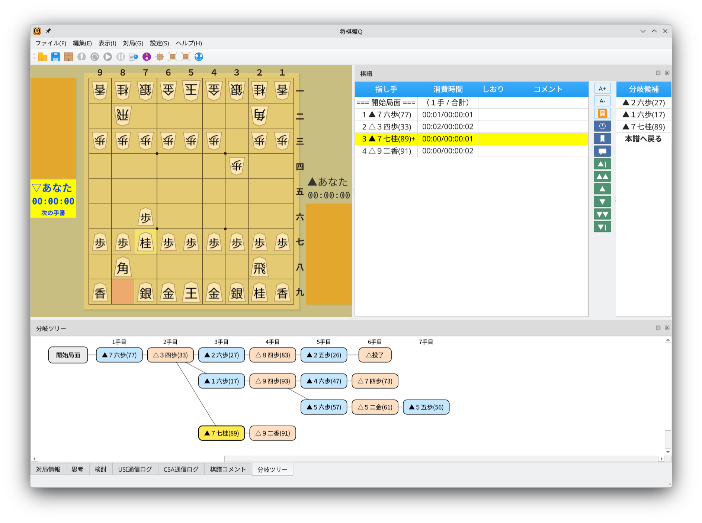Open the ファイル(F) menu
The height and width of the screenshot is (523, 702).
[x=51, y=43]
